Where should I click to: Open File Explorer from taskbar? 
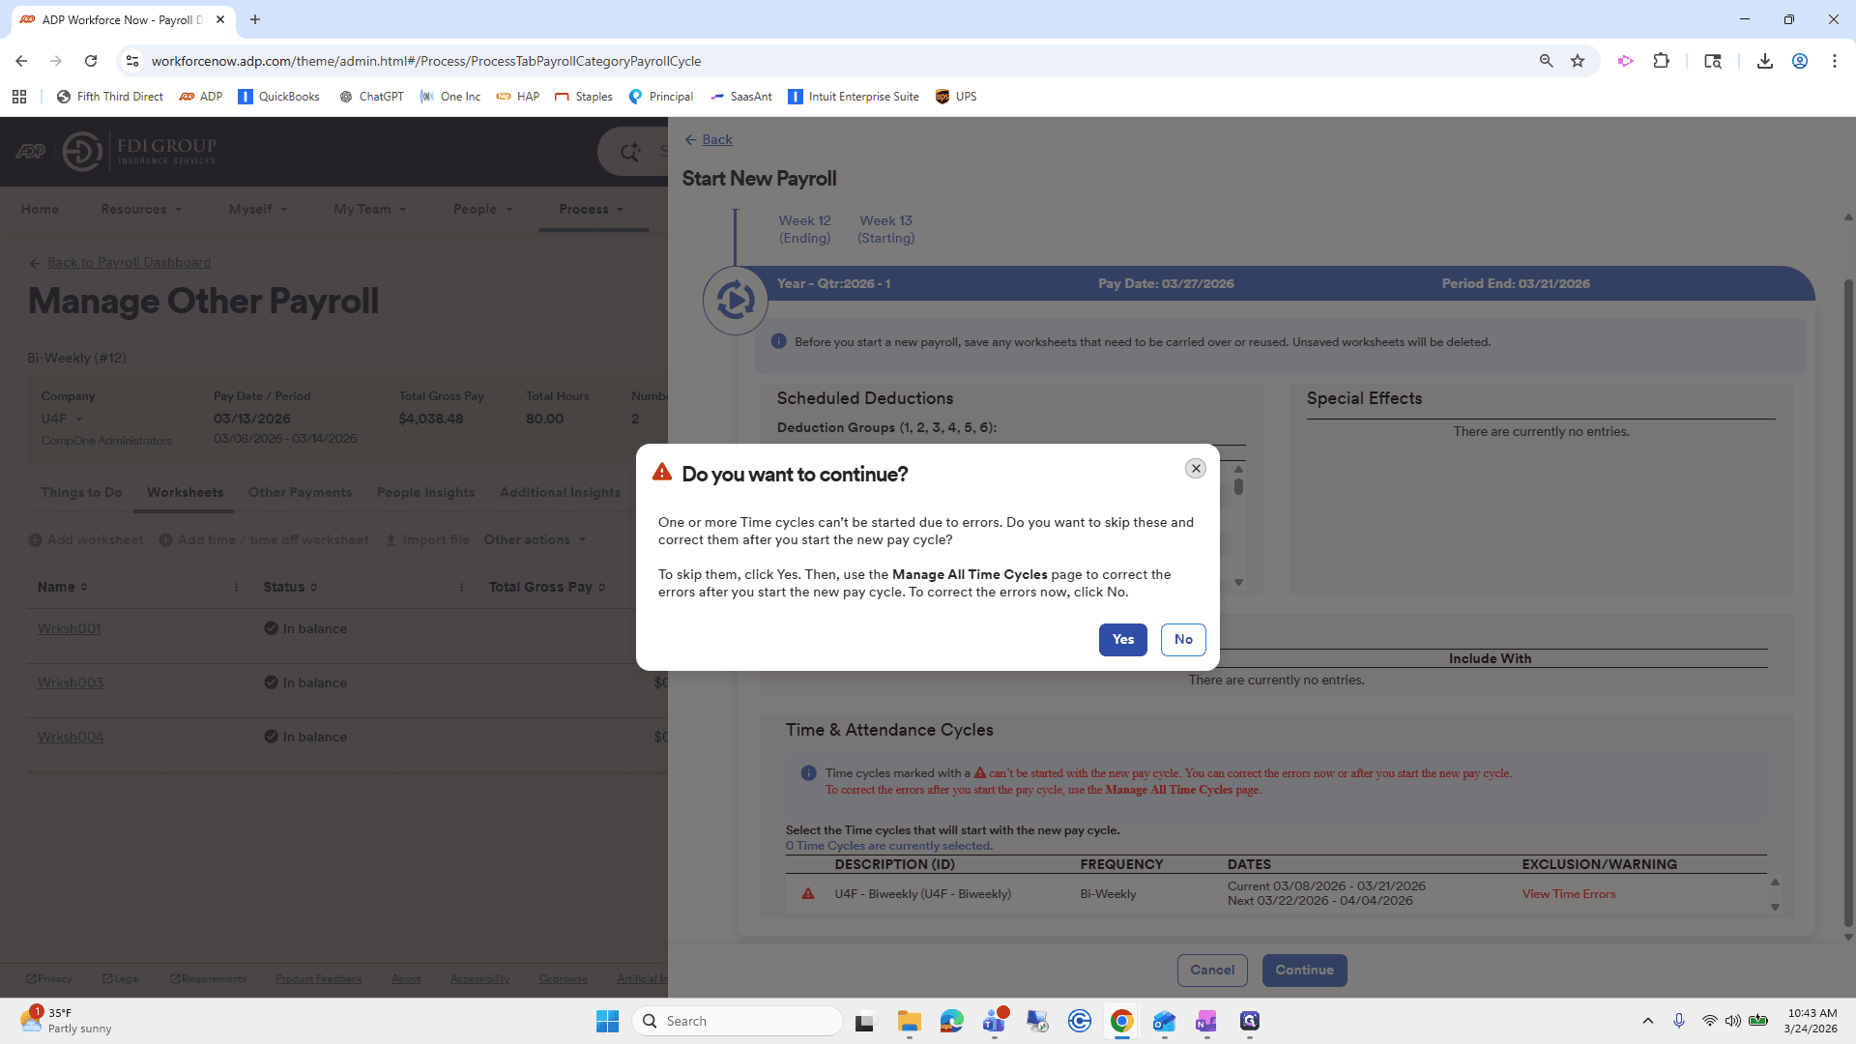tap(909, 1021)
